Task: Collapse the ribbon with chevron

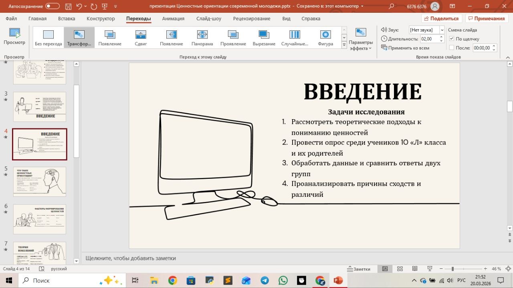Action: pos(507,57)
